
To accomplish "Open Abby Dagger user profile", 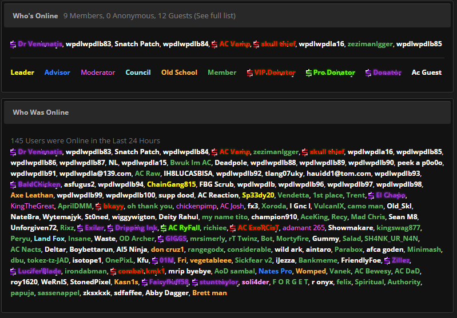I will [167, 293].
